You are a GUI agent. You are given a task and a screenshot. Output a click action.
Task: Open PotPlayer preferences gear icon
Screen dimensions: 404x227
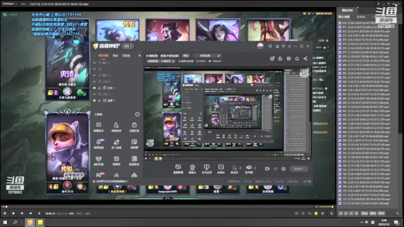[x=323, y=213]
